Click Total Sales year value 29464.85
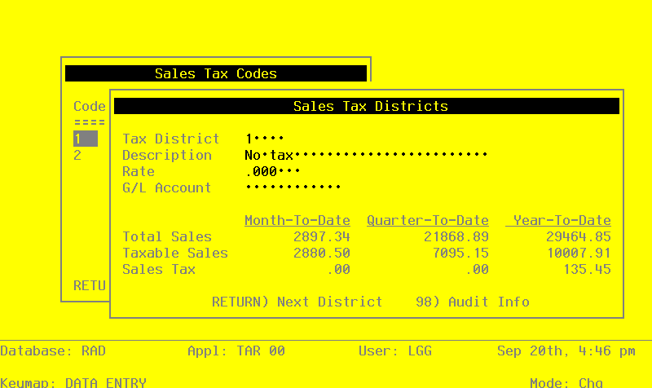 pos(579,236)
